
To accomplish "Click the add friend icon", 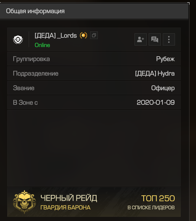I will (141, 39).
